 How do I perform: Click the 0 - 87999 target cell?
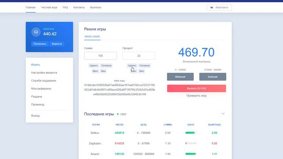[x=144, y=144]
